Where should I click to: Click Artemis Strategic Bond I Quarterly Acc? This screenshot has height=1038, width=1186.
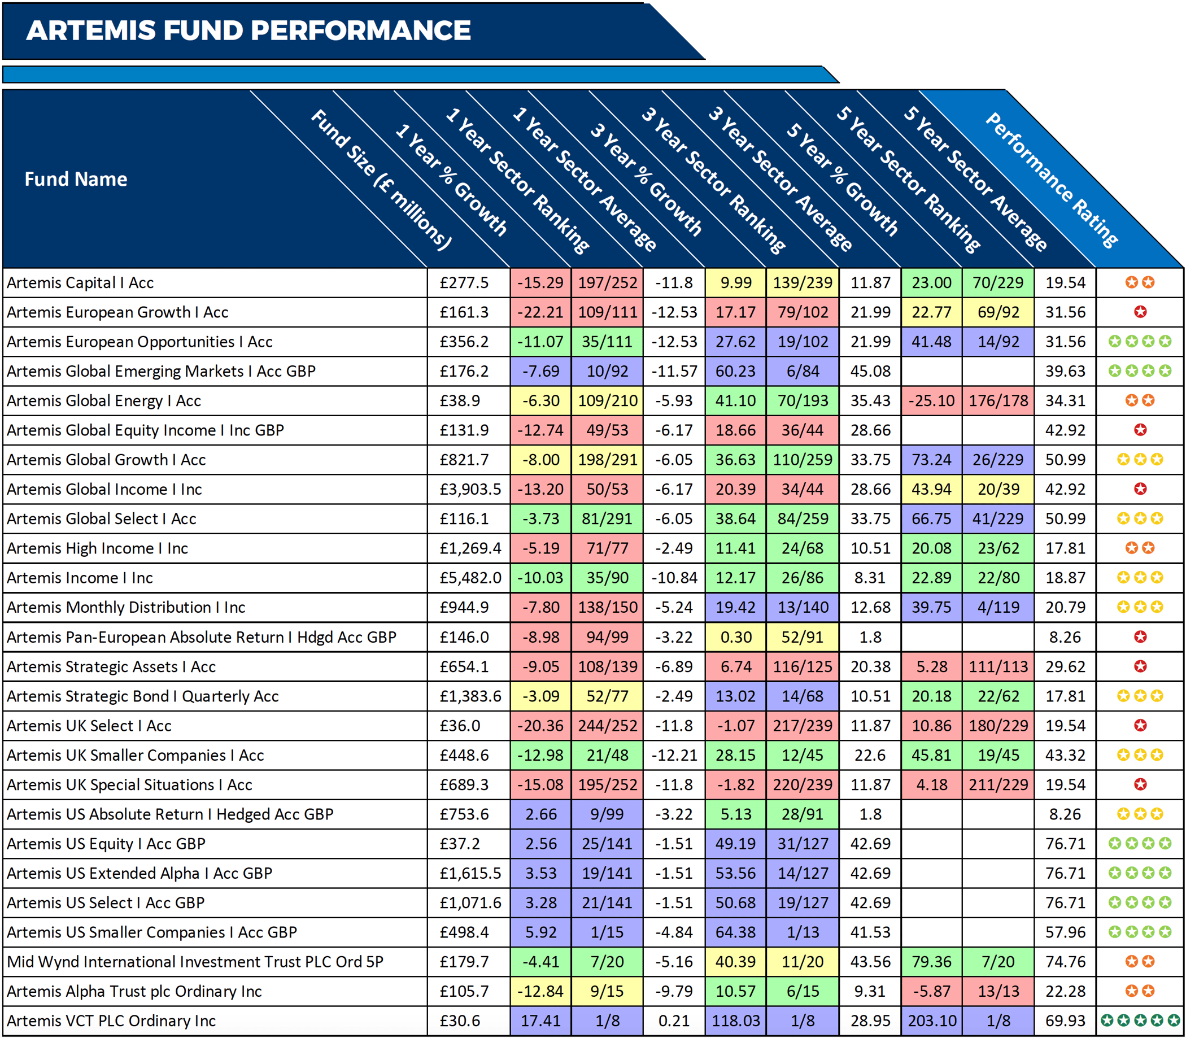coord(142,696)
